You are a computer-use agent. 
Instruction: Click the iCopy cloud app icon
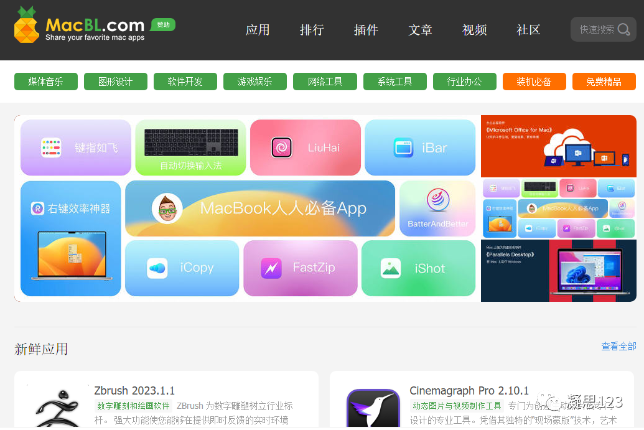pyautogui.click(x=157, y=268)
